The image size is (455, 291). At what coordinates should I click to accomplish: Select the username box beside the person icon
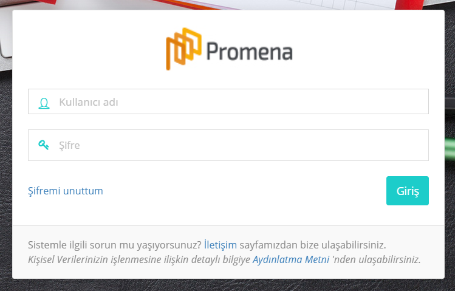(228, 101)
